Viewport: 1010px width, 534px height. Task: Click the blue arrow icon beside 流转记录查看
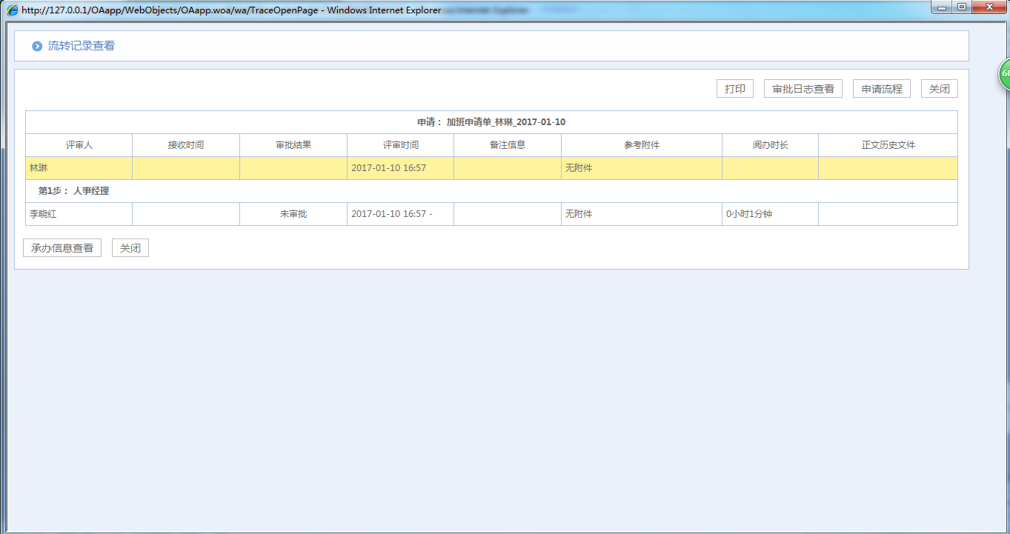tap(37, 47)
